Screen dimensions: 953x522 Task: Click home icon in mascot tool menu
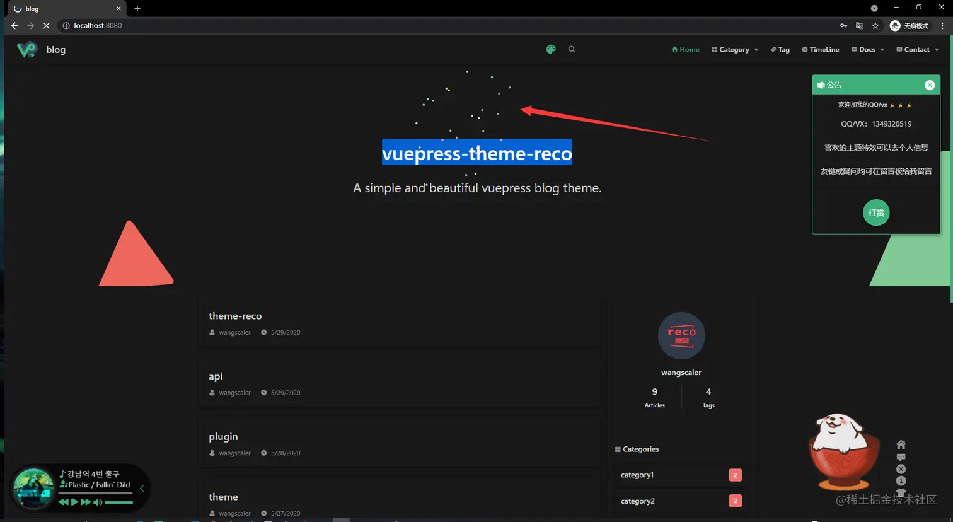[901, 444]
